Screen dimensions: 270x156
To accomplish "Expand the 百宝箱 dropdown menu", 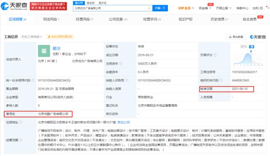I will coord(205,8).
